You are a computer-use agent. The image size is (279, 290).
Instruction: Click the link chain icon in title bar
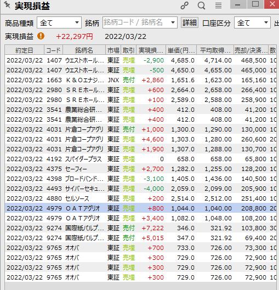click(185, 5)
